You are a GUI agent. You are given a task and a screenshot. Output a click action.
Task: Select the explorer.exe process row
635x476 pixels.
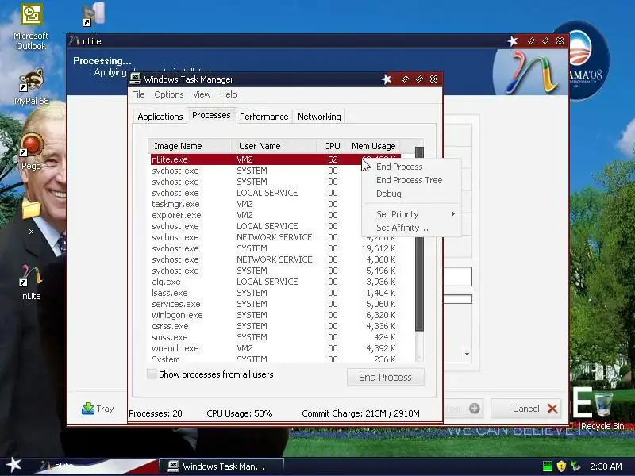275,215
